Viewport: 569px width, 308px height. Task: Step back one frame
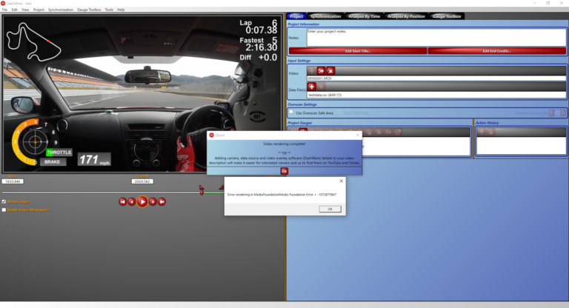(x=132, y=201)
